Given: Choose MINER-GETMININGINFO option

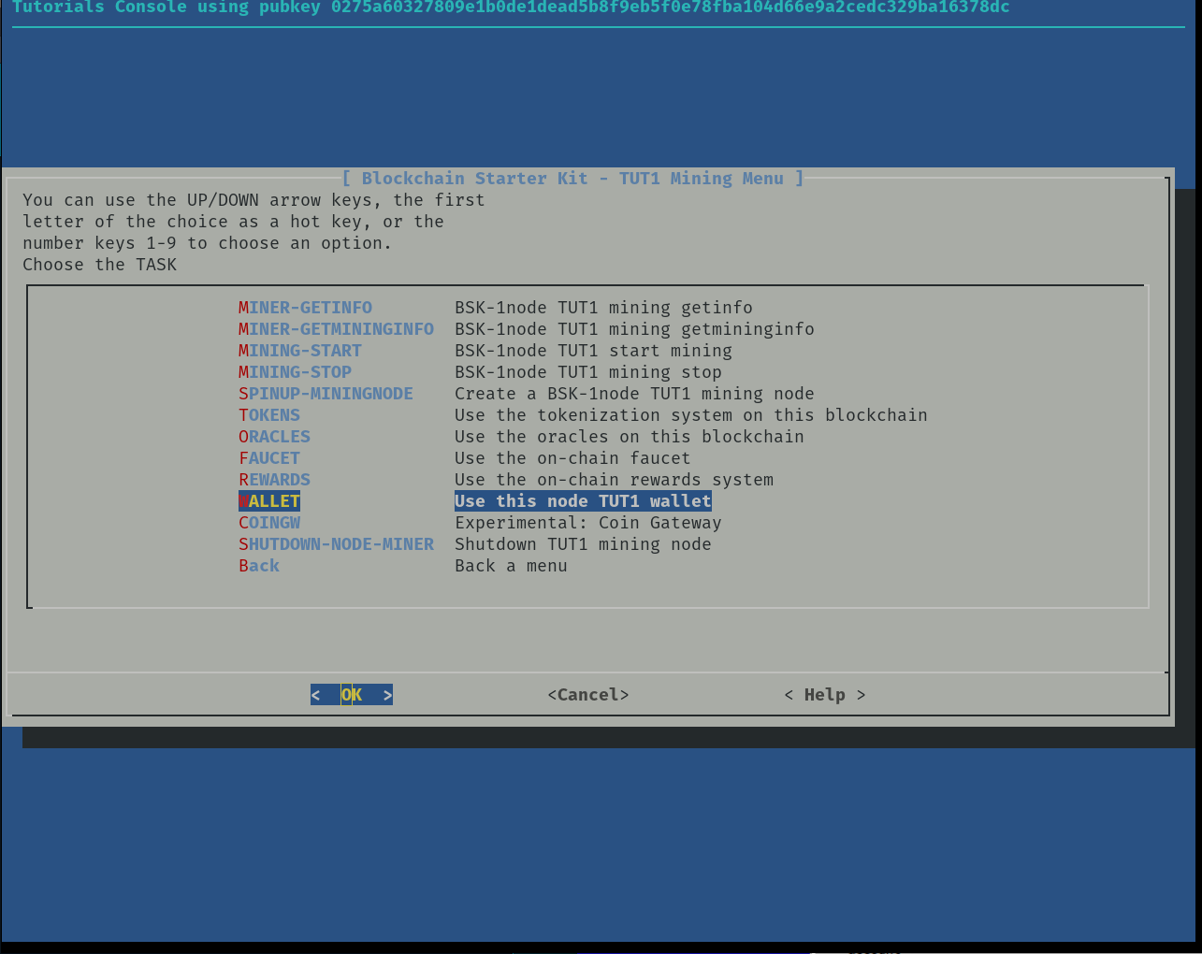Looking at the screenshot, I should [x=336, y=329].
